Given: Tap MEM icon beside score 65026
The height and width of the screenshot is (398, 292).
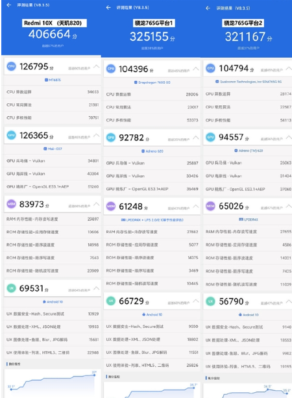Looking at the screenshot, I should 211,206.
